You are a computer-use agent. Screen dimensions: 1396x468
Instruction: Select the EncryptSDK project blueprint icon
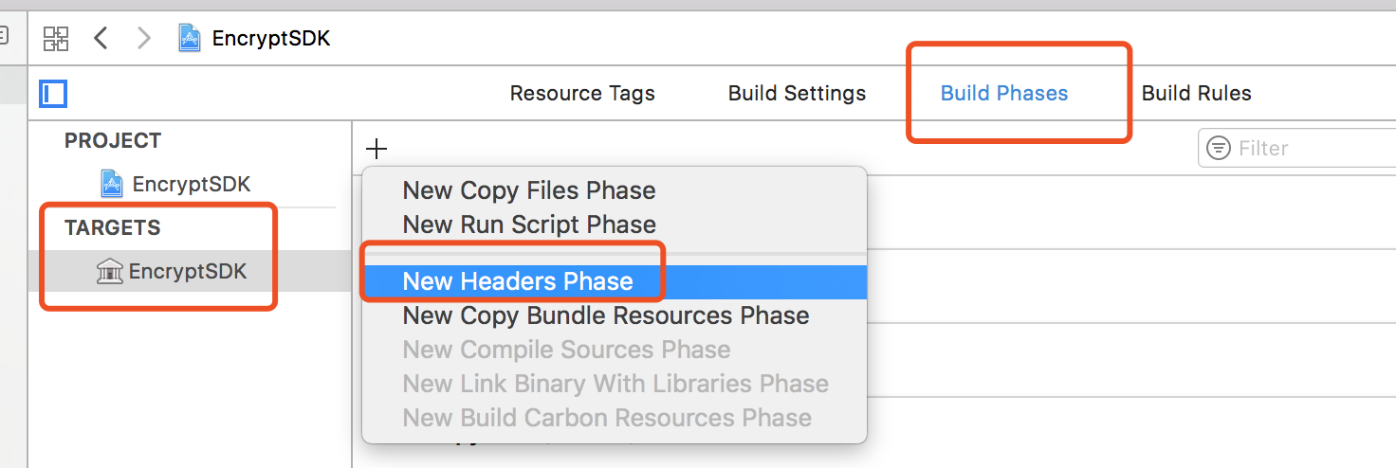click(x=112, y=184)
